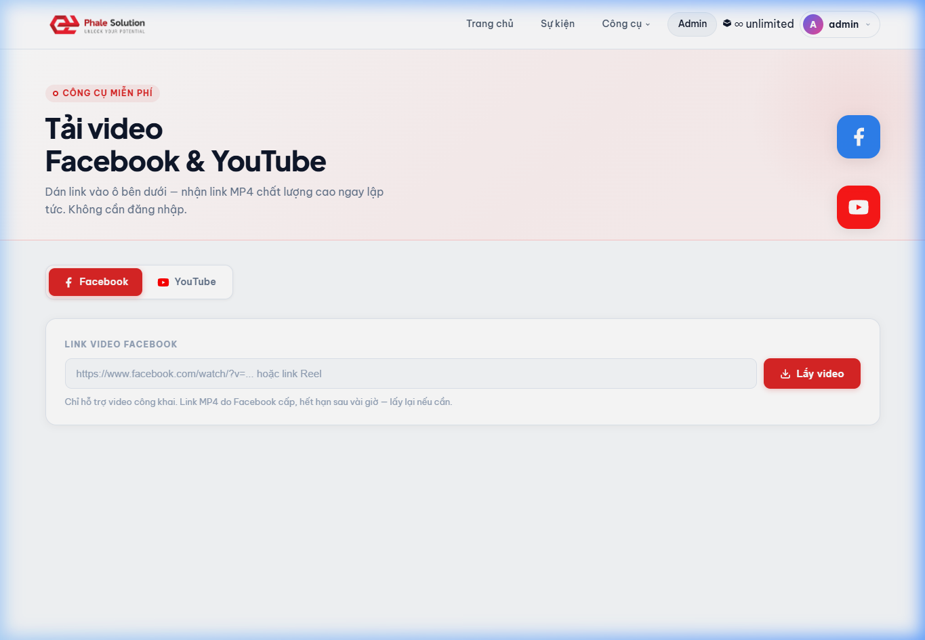The width and height of the screenshot is (925, 640).
Task: Click the download icon in Lấy video button
Action: [785, 374]
